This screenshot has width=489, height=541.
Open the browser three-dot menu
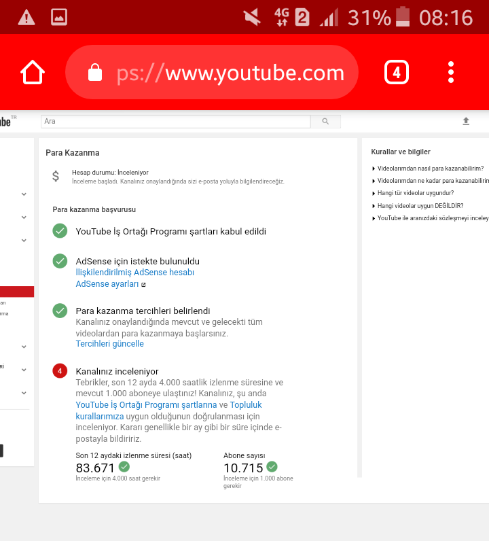(451, 72)
